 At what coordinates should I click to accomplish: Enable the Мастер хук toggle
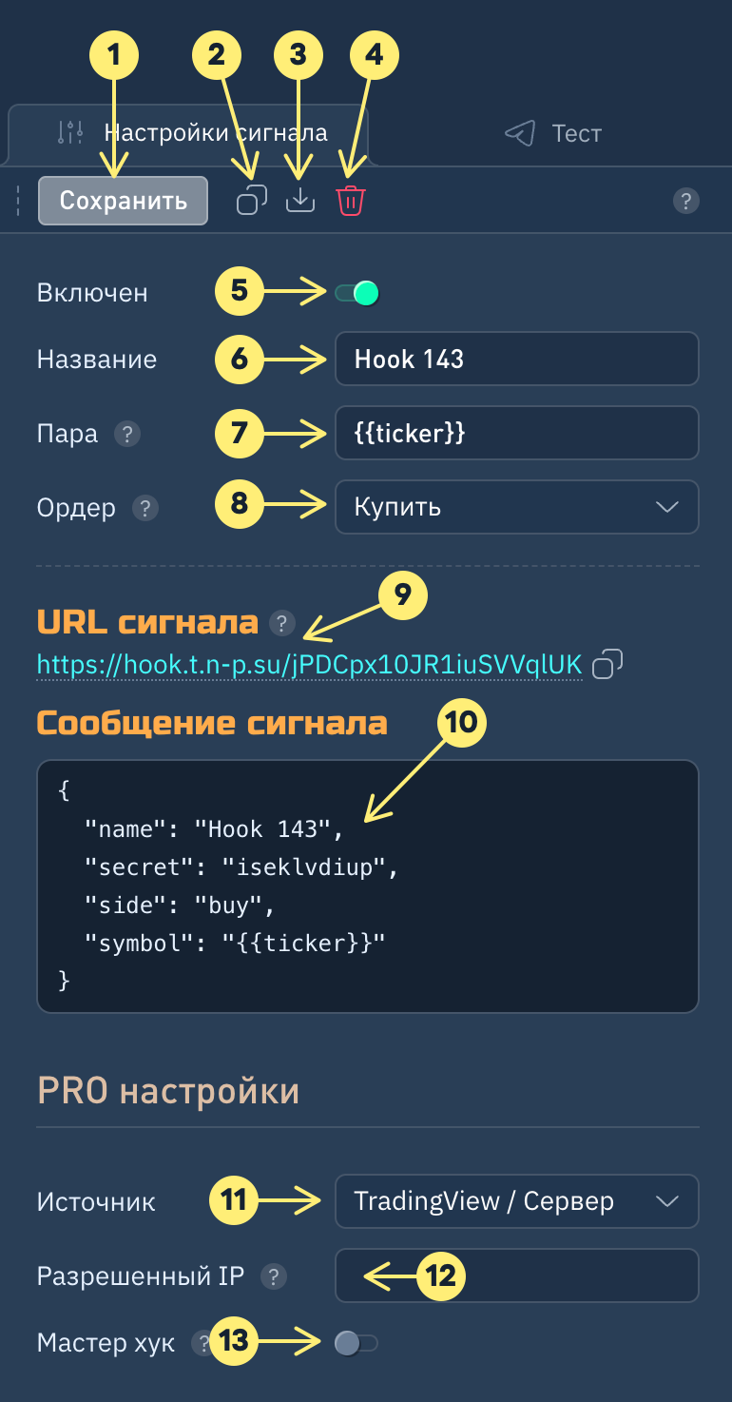(x=356, y=1343)
